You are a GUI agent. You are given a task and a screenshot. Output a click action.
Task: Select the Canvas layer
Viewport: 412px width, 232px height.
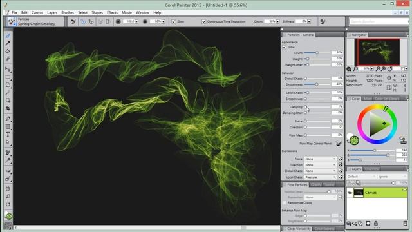point(377,193)
